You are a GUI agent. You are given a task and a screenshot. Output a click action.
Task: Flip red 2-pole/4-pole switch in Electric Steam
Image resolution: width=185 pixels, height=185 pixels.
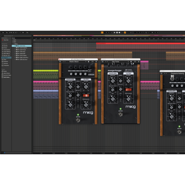86,95
